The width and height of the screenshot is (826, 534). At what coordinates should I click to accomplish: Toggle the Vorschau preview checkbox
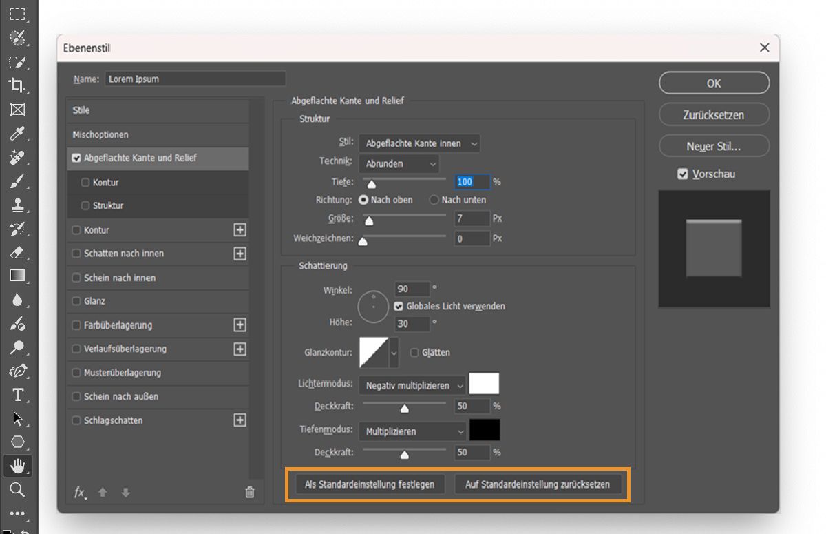(x=684, y=174)
